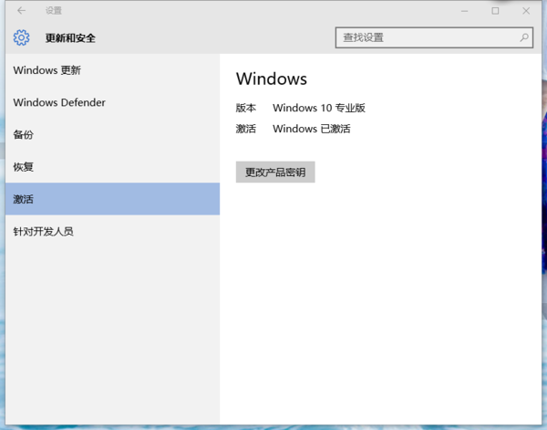
Task: Click the Windows heading in content pane
Action: pos(272,79)
